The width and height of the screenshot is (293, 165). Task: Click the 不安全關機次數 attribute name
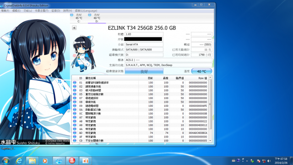pos(94,141)
